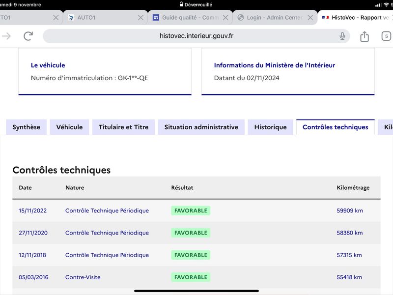Click the 59909 km mileage value
Viewport: 393px width, 295px height.
350,211
